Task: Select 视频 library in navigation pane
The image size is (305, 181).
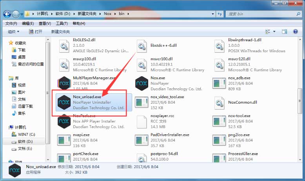Action: [22, 85]
